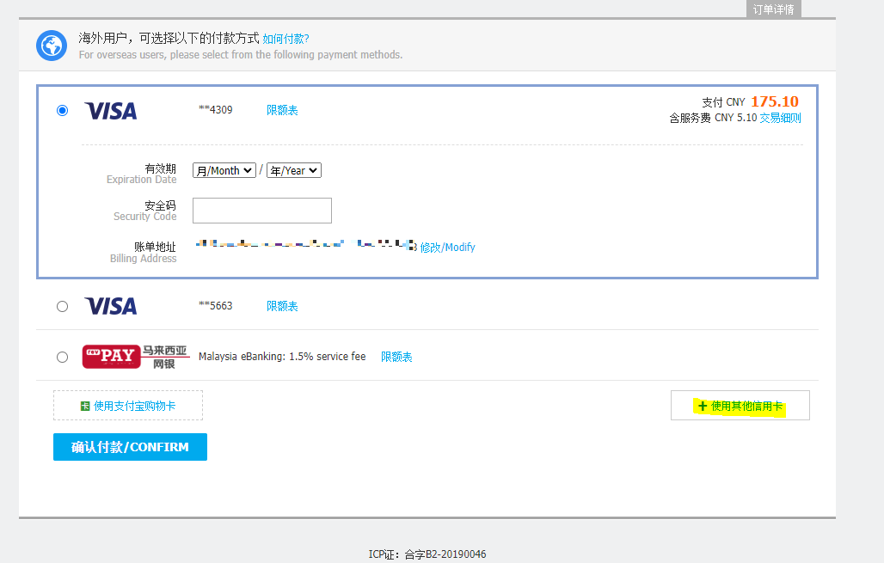Click the **5663 card number text
This screenshot has width=884, height=563.
click(x=215, y=305)
